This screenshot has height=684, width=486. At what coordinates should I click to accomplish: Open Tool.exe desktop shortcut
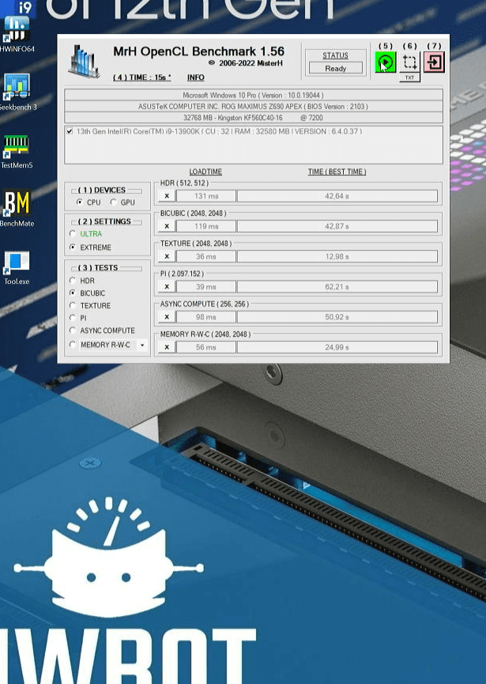tap(17, 267)
